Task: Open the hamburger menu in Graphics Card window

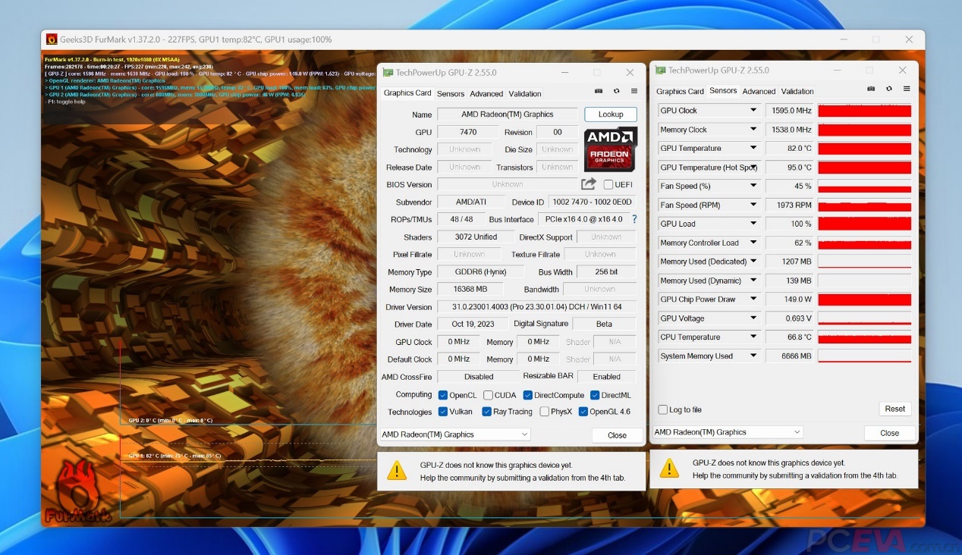Action: (x=634, y=91)
